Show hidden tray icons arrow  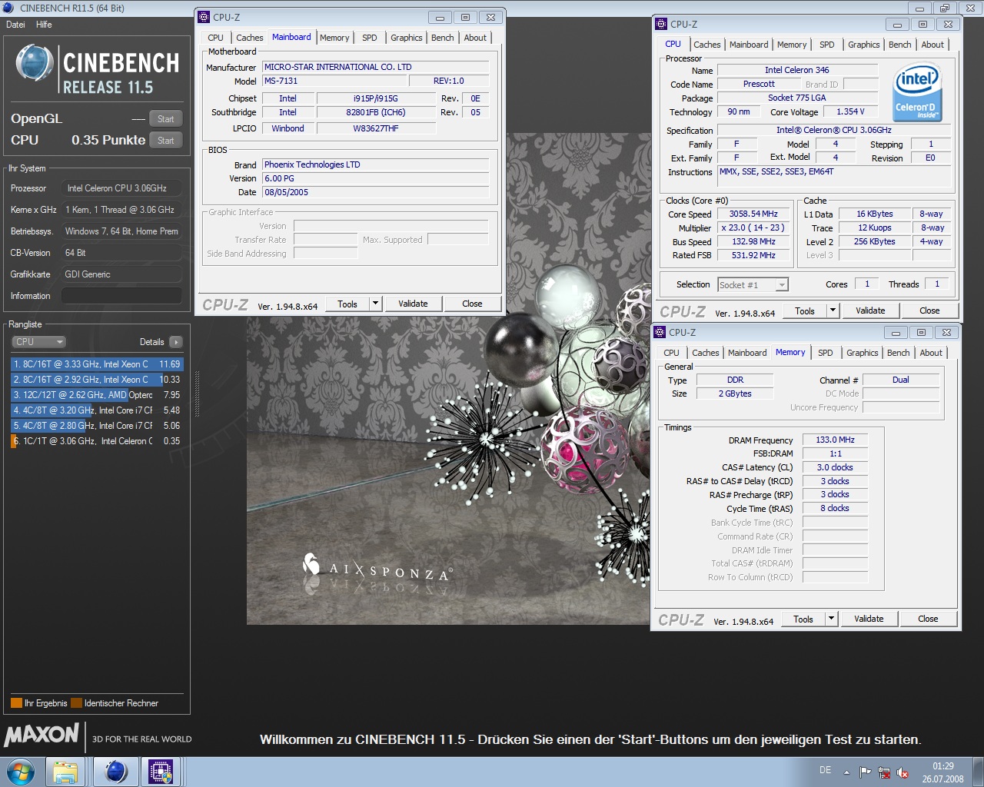tap(846, 772)
